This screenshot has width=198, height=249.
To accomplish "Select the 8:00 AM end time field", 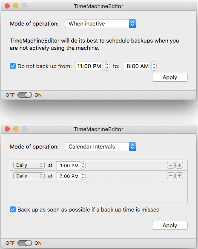I will pyautogui.click(x=137, y=66).
